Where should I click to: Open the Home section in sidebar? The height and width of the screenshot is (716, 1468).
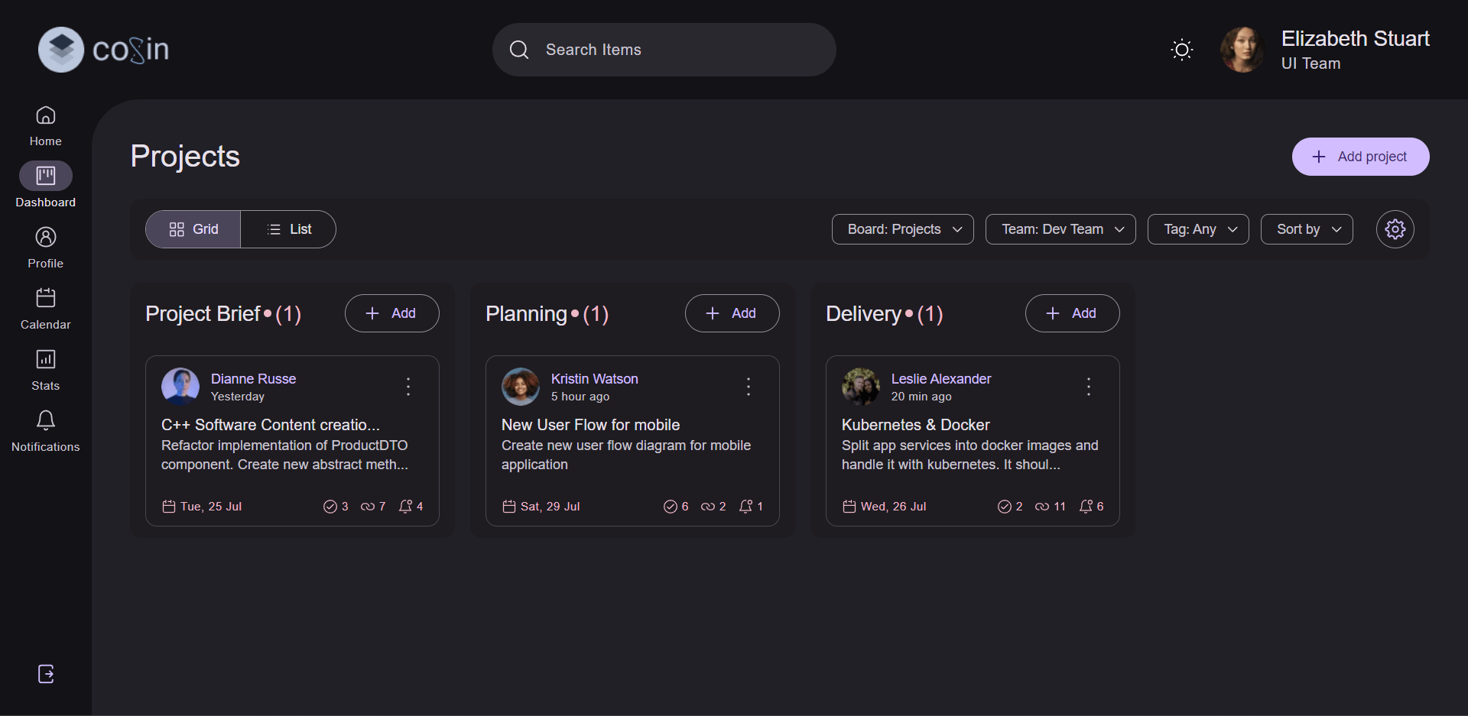click(44, 125)
